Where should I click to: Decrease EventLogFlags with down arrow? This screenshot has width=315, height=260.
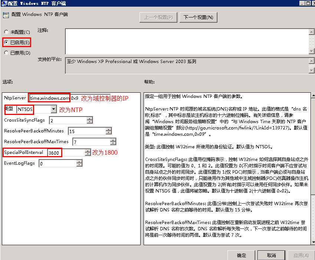tap(79, 165)
